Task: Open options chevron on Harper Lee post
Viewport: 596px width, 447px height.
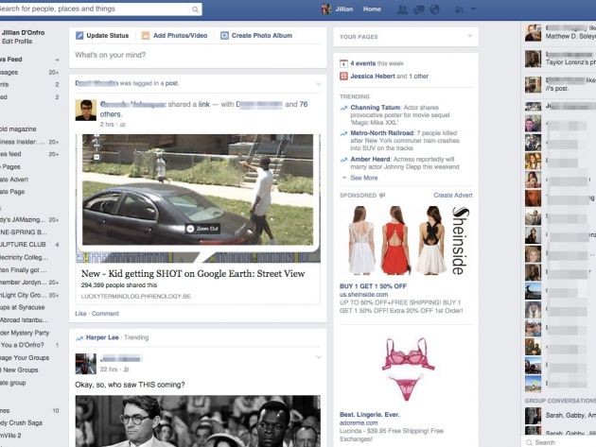Action: click(x=319, y=357)
